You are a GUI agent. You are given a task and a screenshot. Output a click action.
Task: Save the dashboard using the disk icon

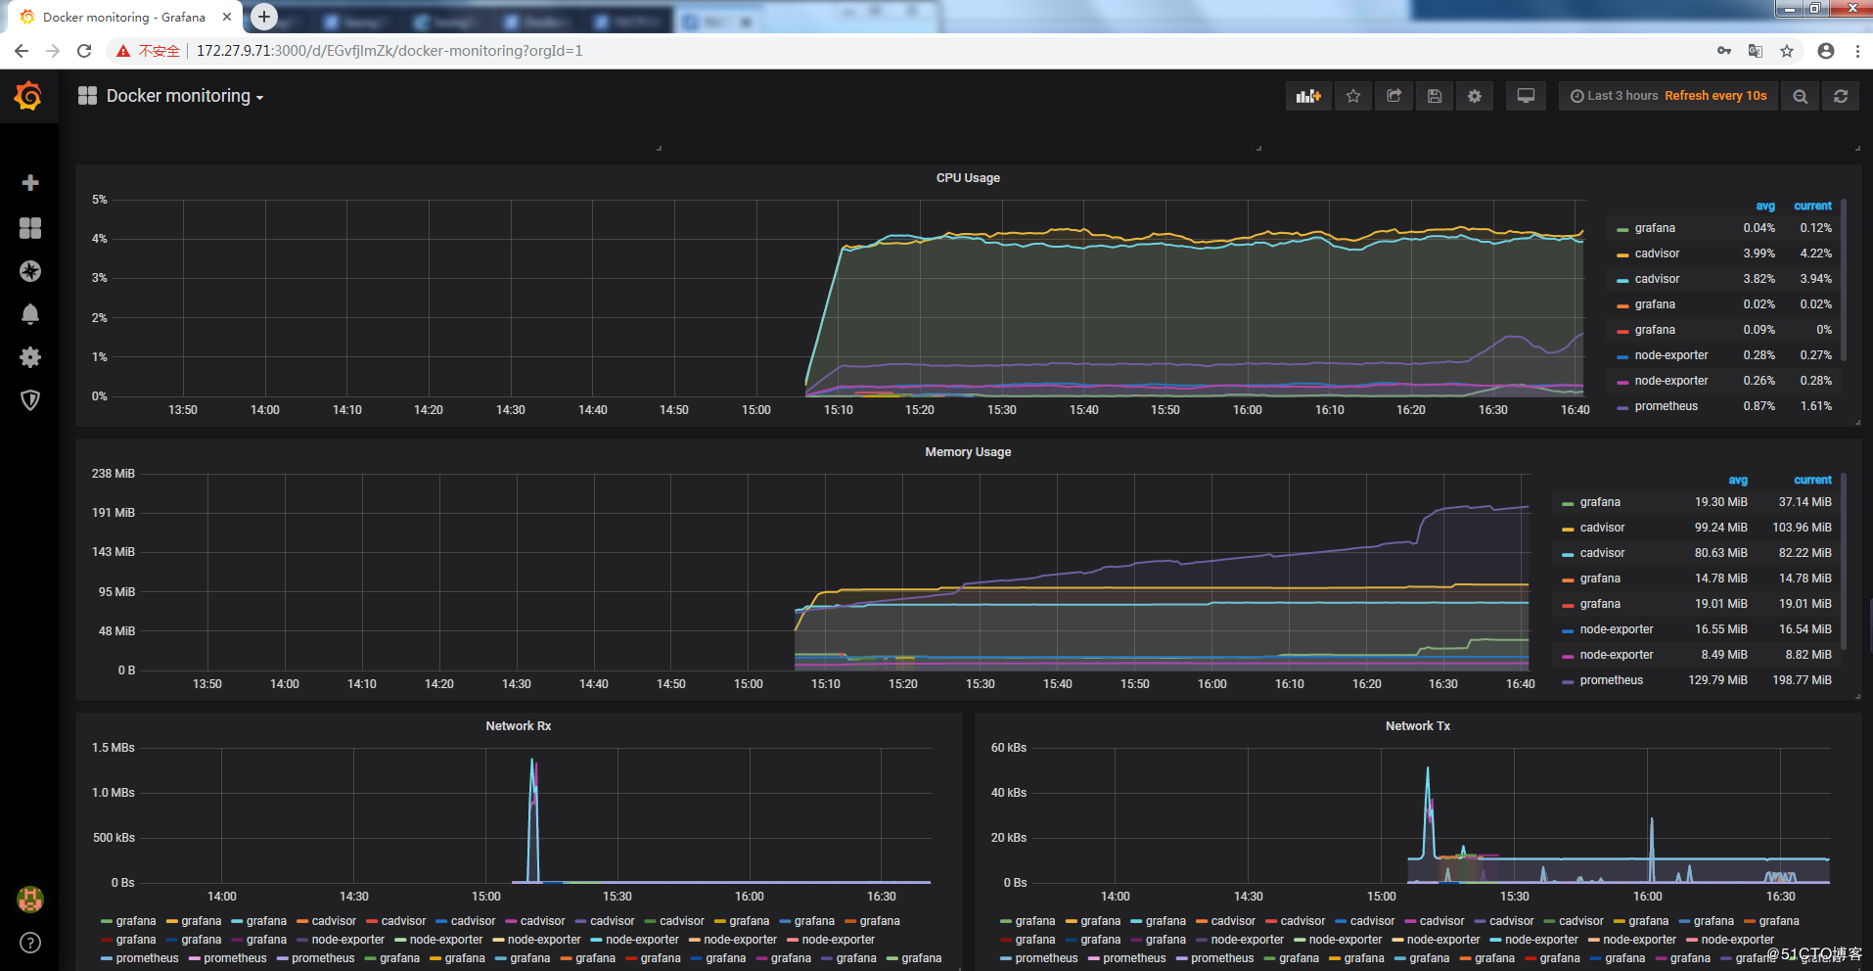pyautogui.click(x=1435, y=95)
